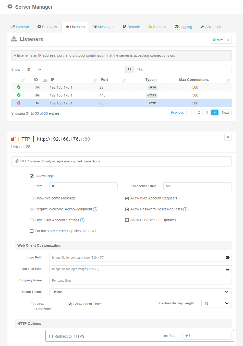Go to page 1 of listeners
Screen dimensions: 243x346
tap(191, 113)
